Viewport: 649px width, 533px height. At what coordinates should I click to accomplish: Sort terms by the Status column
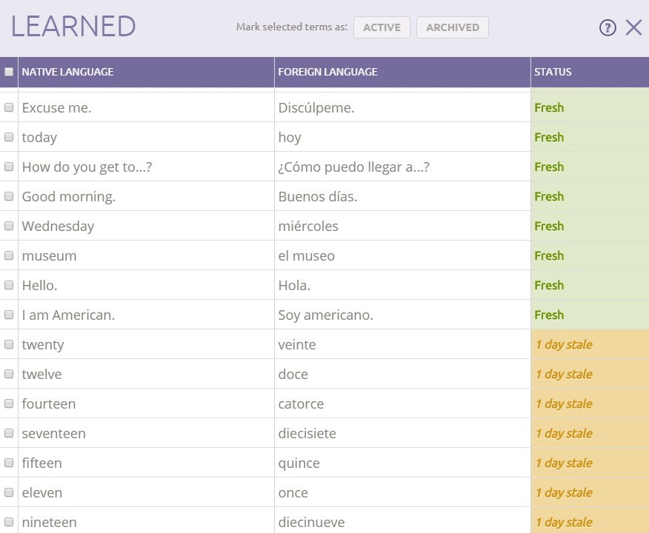coord(553,72)
